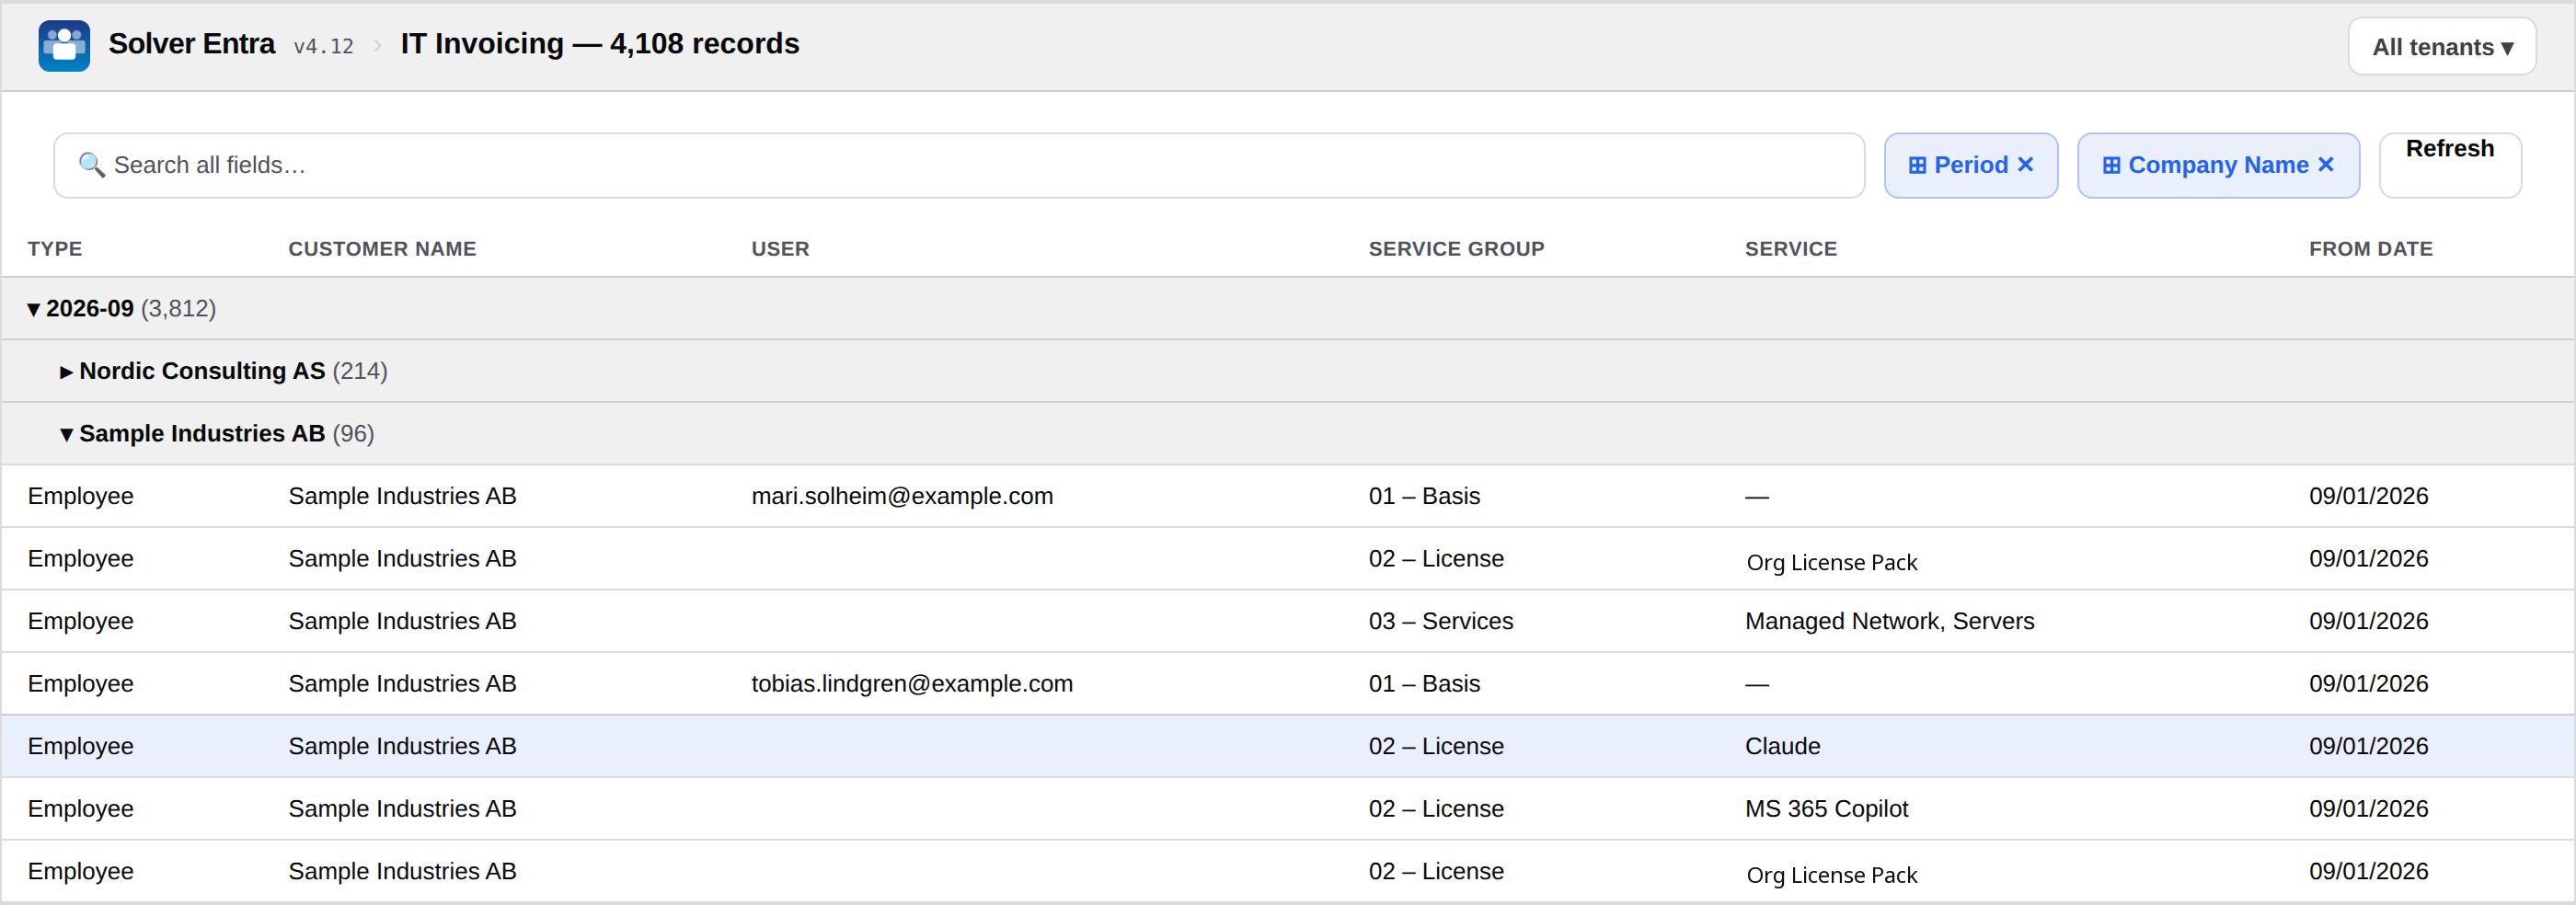Sort by the FROM DATE column header

pyautogui.click(x=2370, y=249)
